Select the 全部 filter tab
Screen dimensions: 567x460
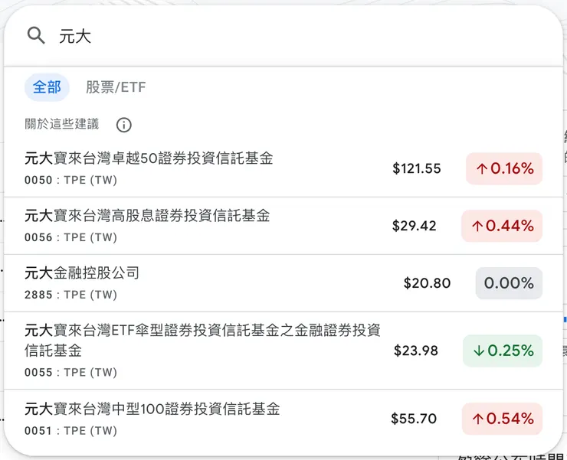(47, 87)
